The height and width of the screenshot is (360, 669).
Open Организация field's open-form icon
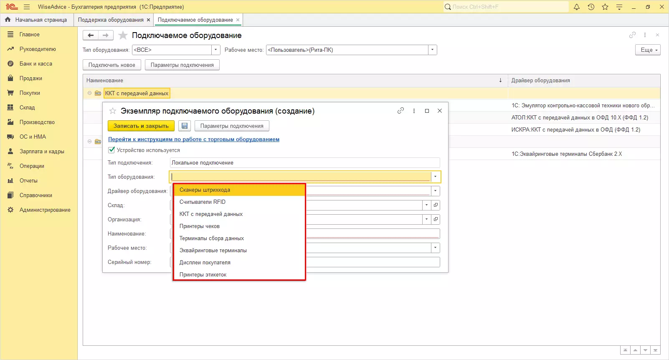pos(436,219)
